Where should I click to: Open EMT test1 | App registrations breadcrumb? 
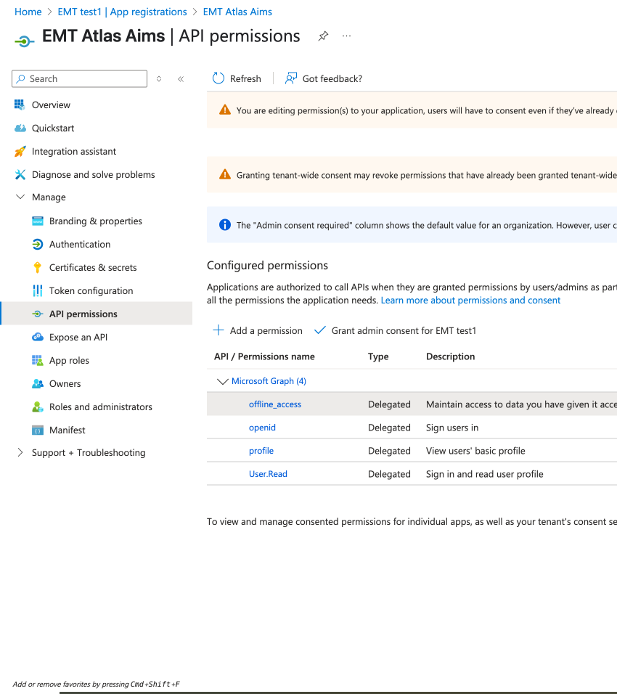click(122, 12)
